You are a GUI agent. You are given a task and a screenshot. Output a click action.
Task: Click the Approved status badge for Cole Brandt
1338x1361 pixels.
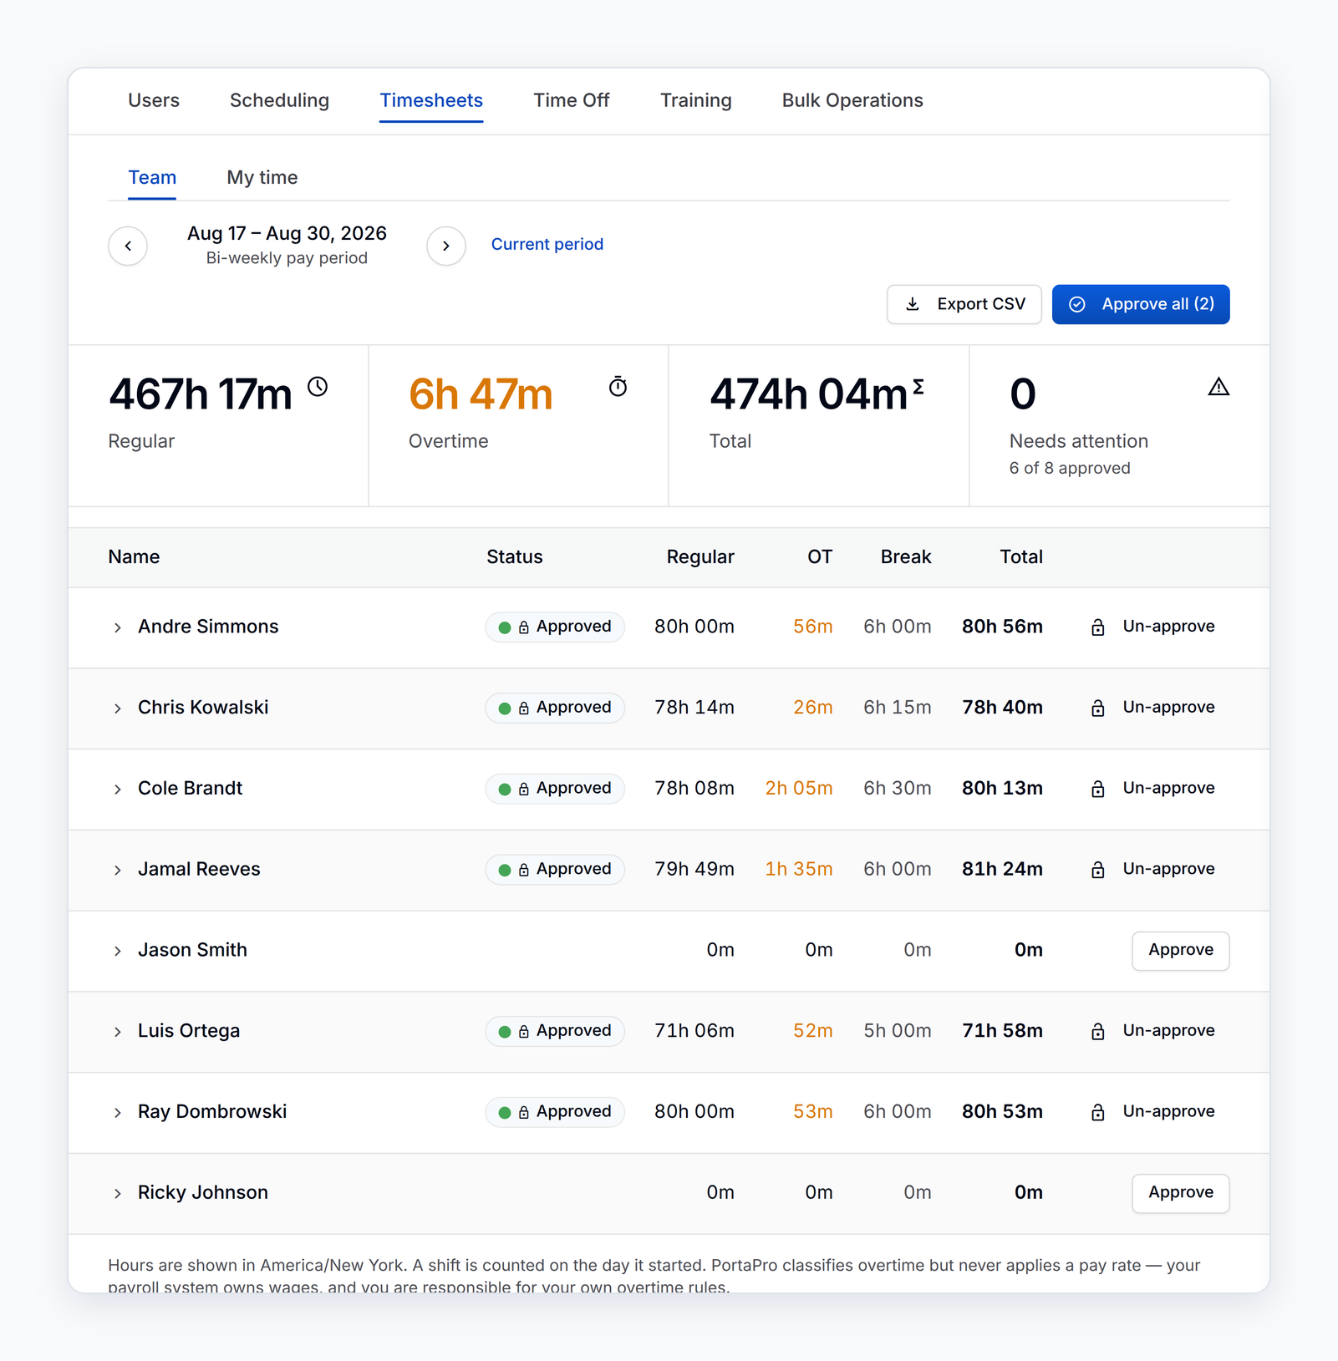[555, 789]
